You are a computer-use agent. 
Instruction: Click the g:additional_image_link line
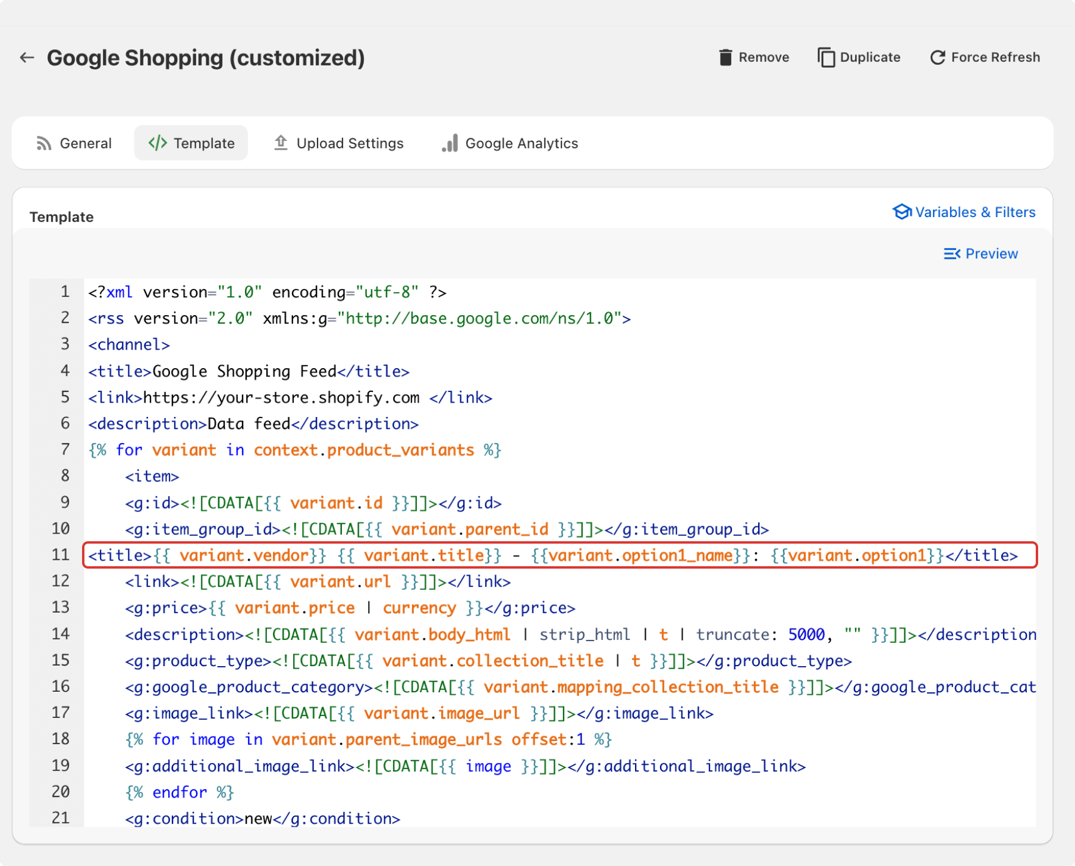point(466,766)
